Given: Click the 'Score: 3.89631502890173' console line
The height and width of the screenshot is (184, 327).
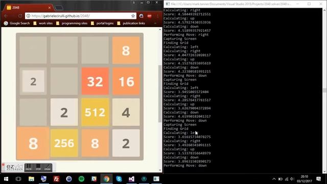Looking at the screenshot, I should tap(187, 162).
